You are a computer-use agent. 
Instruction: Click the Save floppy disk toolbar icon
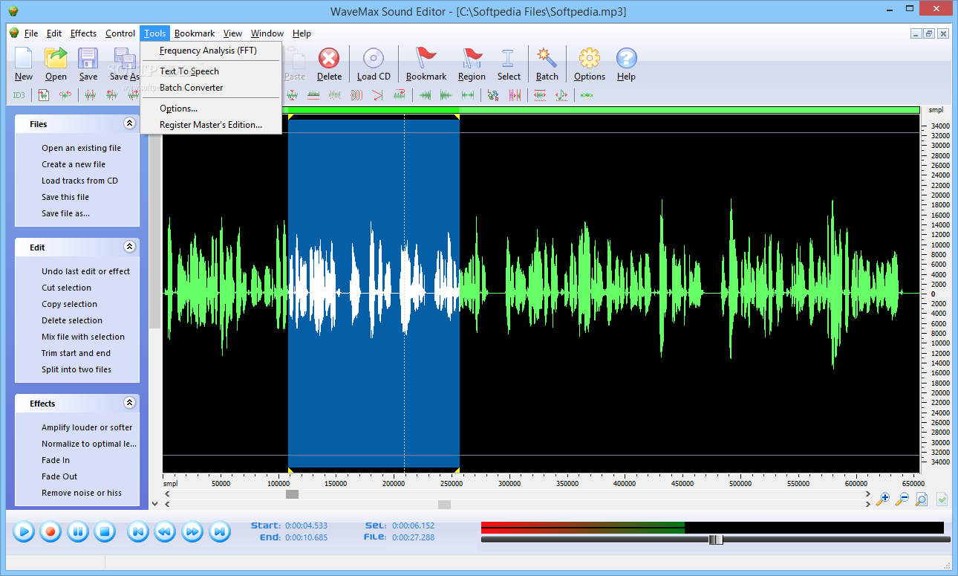88,58
